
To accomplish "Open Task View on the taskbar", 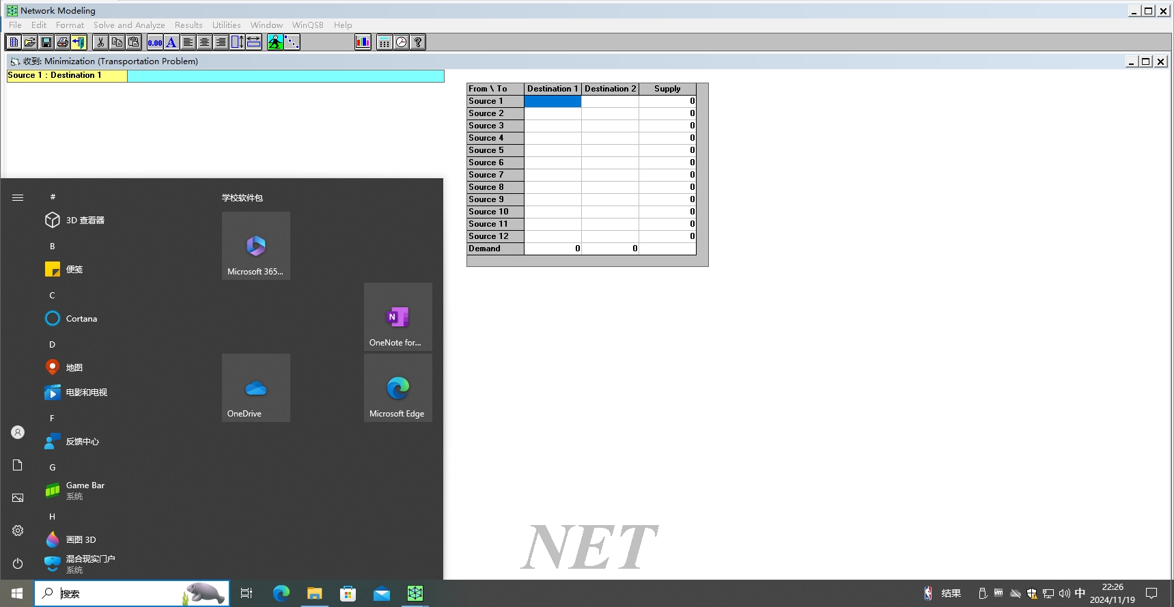I will (247, 593).
